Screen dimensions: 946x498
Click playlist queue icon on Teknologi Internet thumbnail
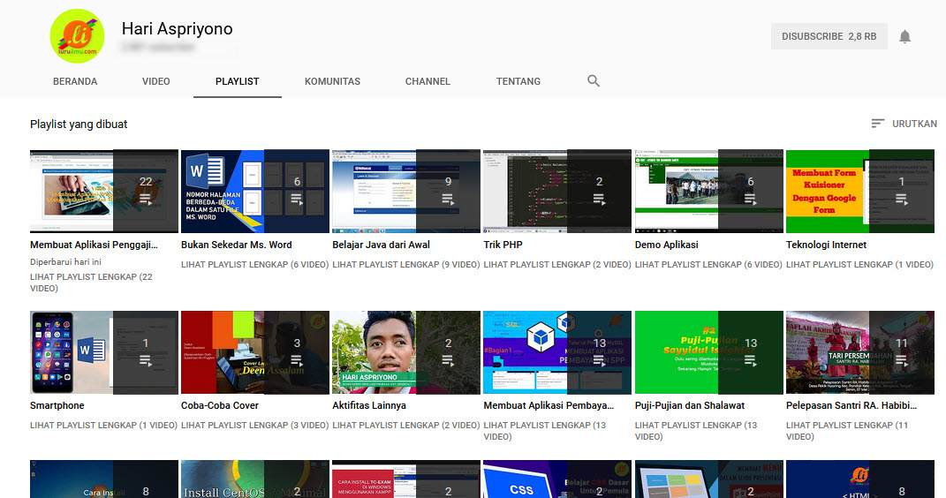[901, 199]
